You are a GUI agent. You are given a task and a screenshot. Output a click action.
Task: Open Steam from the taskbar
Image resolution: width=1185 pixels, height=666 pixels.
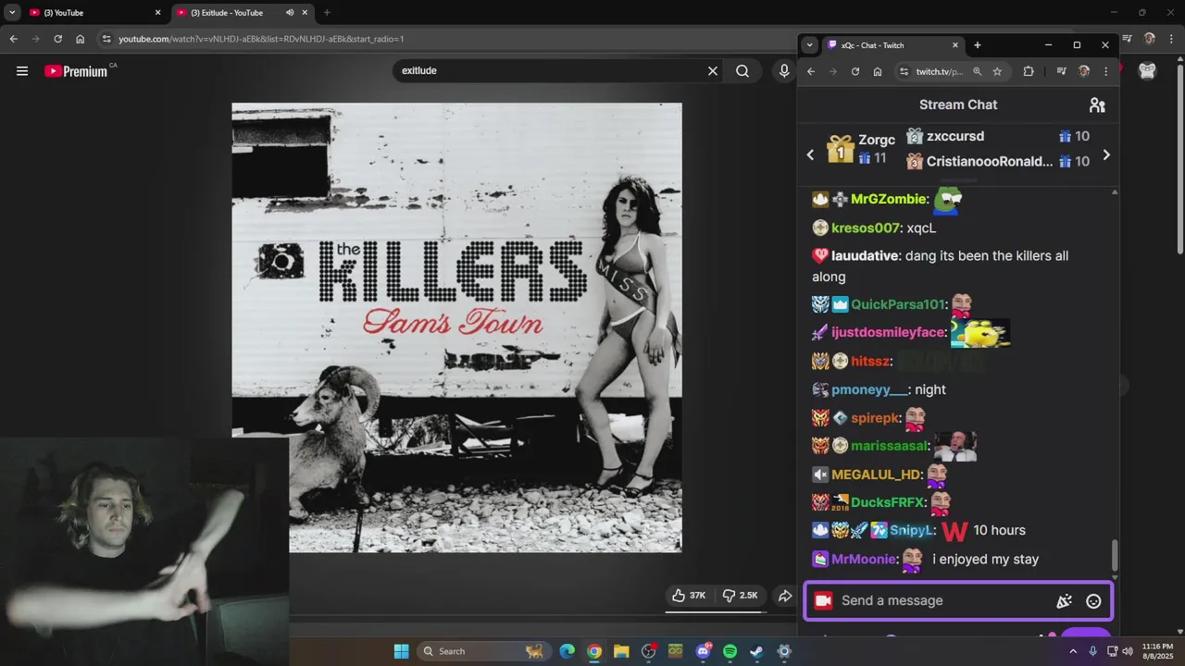coord(756,651)
